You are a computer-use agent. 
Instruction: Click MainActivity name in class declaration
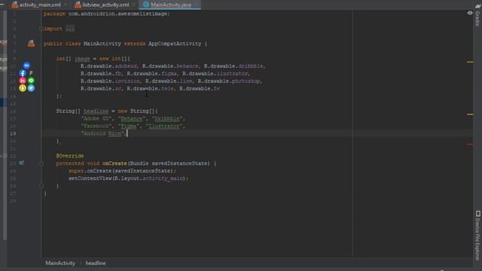pyautogui.click(x=102, y=44)
